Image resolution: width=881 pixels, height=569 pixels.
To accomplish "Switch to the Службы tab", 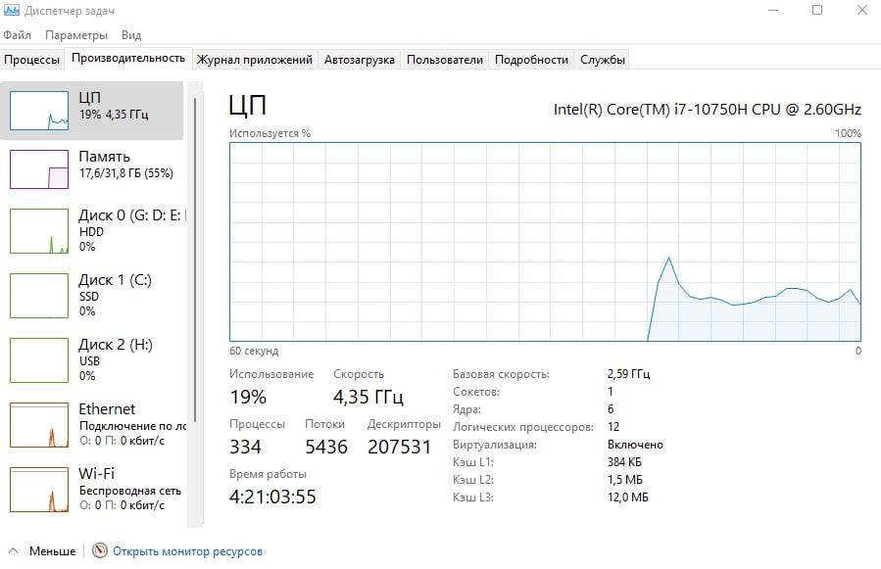I will click(x=603, y=60).
